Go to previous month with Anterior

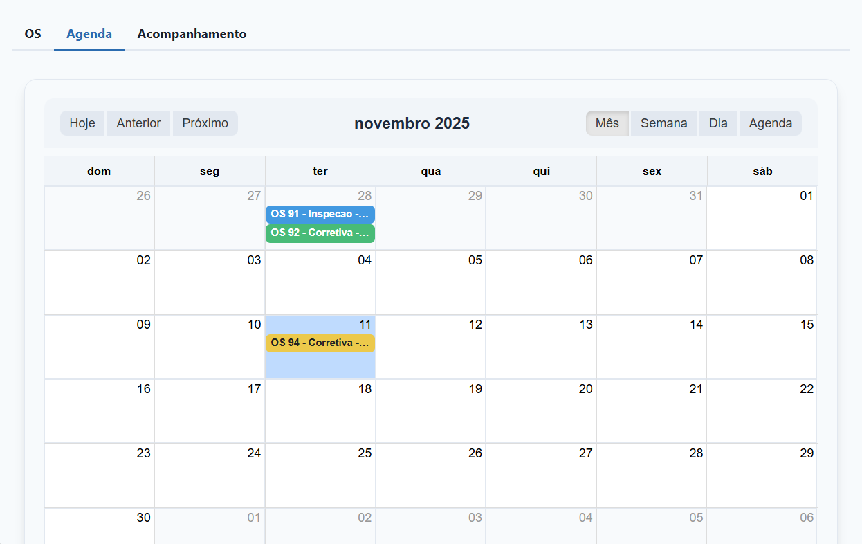[138, 123]
